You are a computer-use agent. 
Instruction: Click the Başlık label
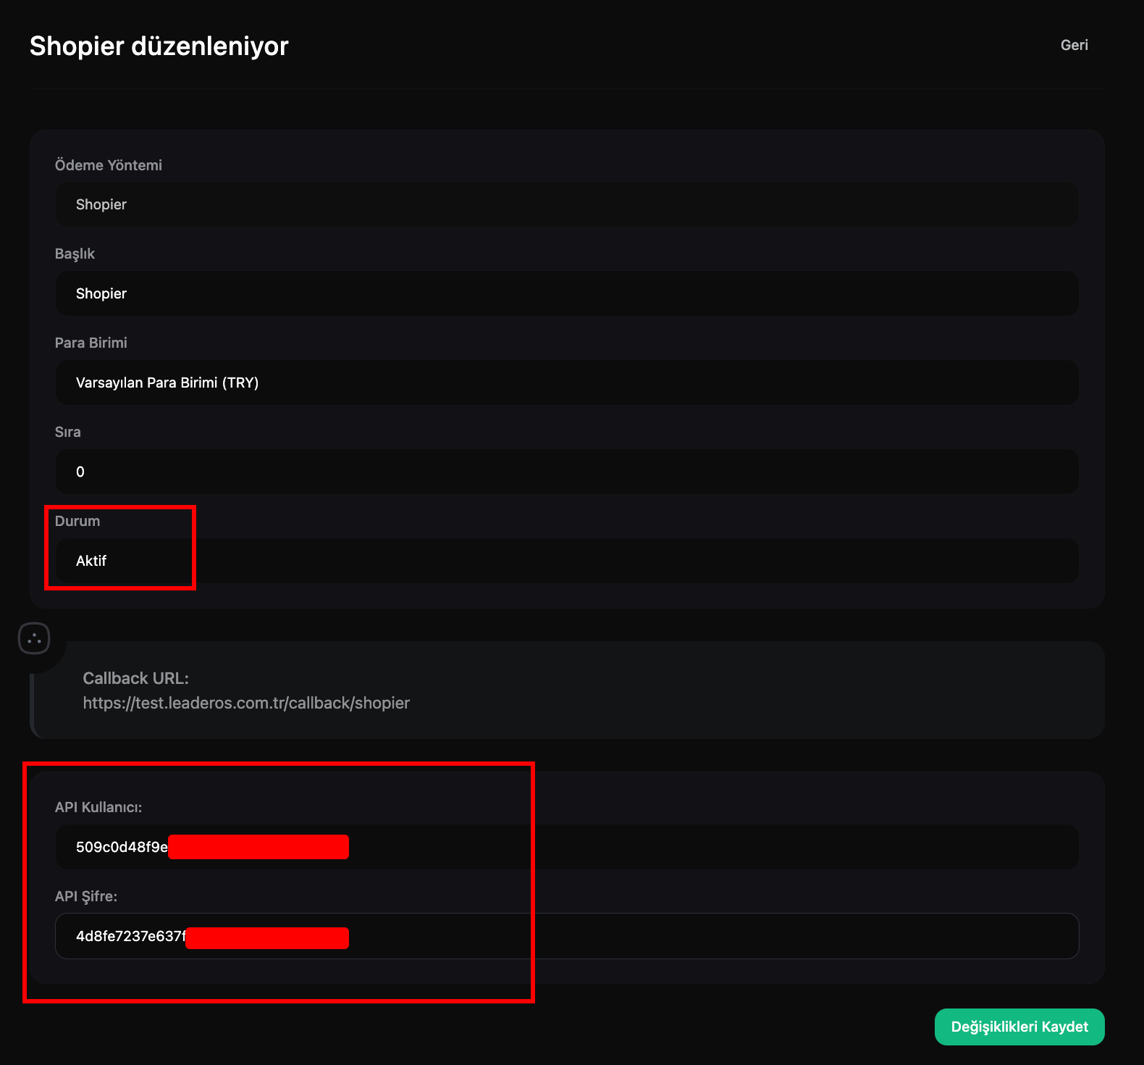(75, 254)
